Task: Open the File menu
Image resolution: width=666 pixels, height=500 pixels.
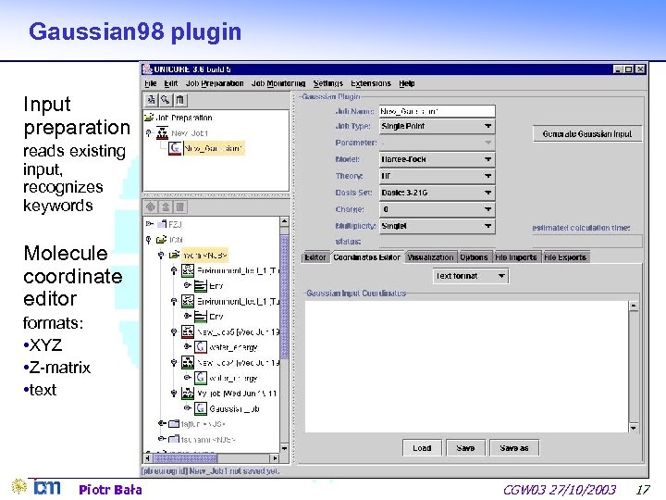Action: 151,83
